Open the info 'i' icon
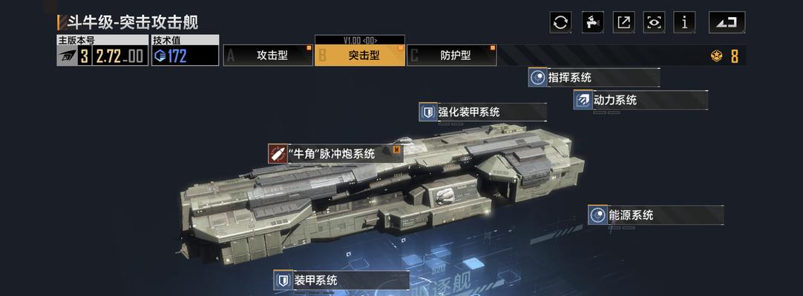 click(685, 22)
